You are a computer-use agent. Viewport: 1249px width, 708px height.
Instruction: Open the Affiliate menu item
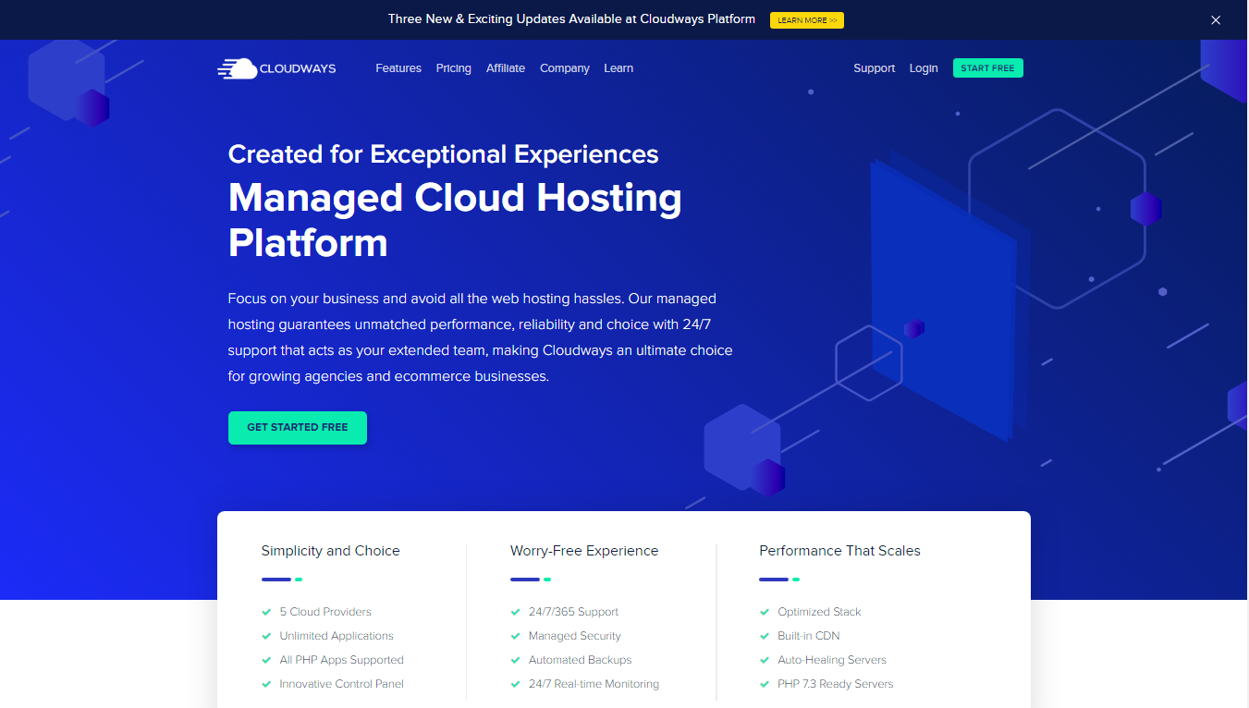click(506, 68)
